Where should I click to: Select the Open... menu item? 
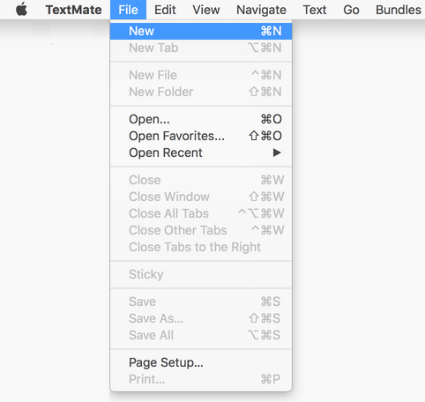point(201,119)
